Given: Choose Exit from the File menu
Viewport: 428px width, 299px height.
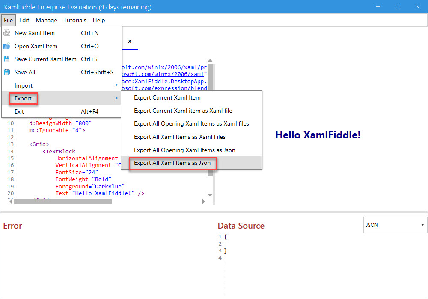Looking at the screenshot, I should click(x=61, y=111).
